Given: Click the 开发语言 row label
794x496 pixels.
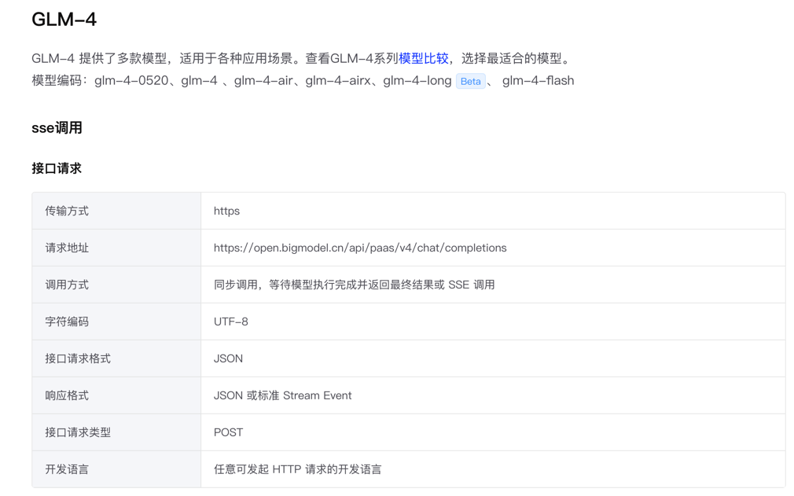Looking at the screenshot, I should point(67,470).
